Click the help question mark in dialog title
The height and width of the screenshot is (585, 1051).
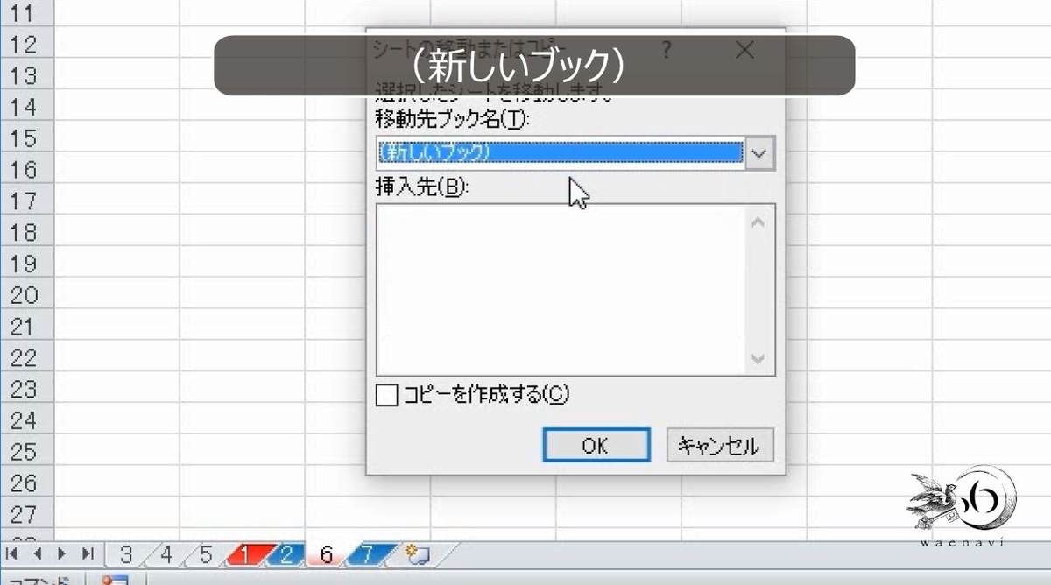point(667,50)
